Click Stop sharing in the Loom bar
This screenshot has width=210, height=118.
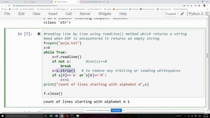pos(116,110)
